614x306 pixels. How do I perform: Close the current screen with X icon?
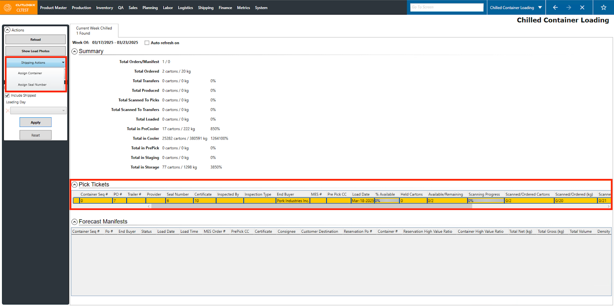coord(582,7)
